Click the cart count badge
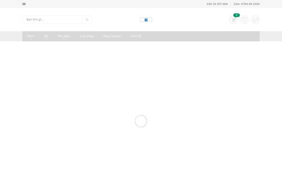The image size is (282, 188). pyautogui.click(x=236, y=15)
